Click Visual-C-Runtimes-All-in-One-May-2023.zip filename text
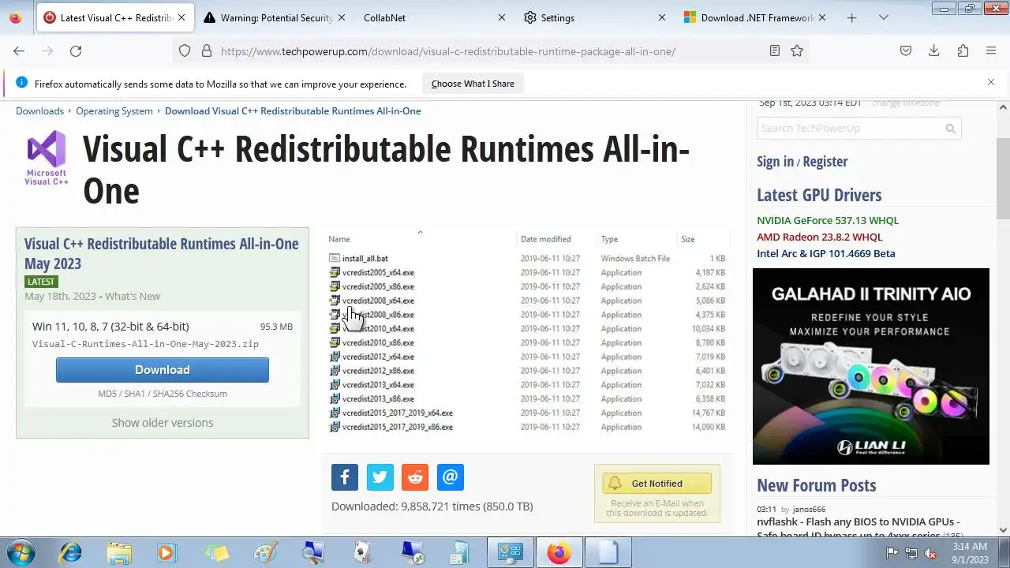 click(x=145, y=344)
